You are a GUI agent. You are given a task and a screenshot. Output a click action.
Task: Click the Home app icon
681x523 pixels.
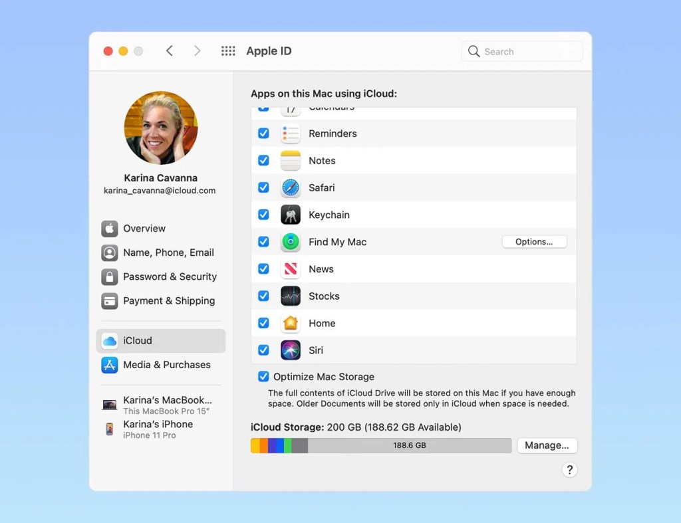coord(291,323)
